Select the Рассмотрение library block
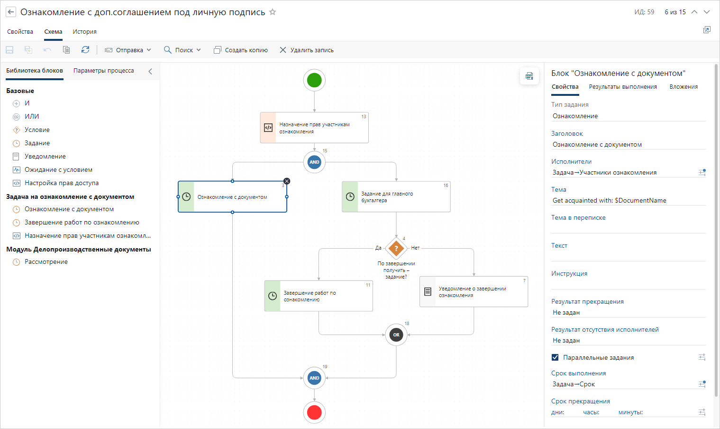The width and height of the screenshot is (720, 429). pos(40,261)
